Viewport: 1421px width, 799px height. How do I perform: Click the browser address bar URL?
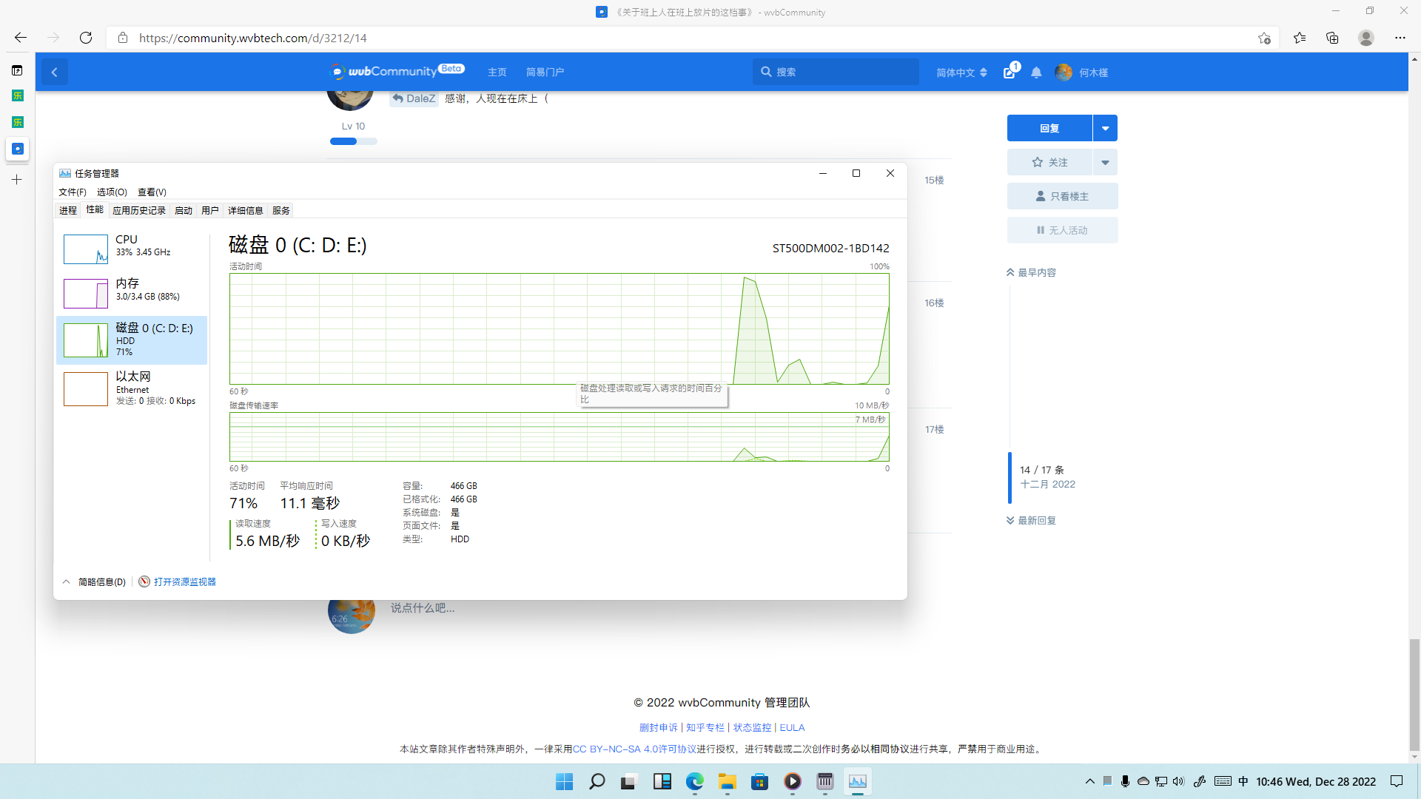(x=252, y=38)
